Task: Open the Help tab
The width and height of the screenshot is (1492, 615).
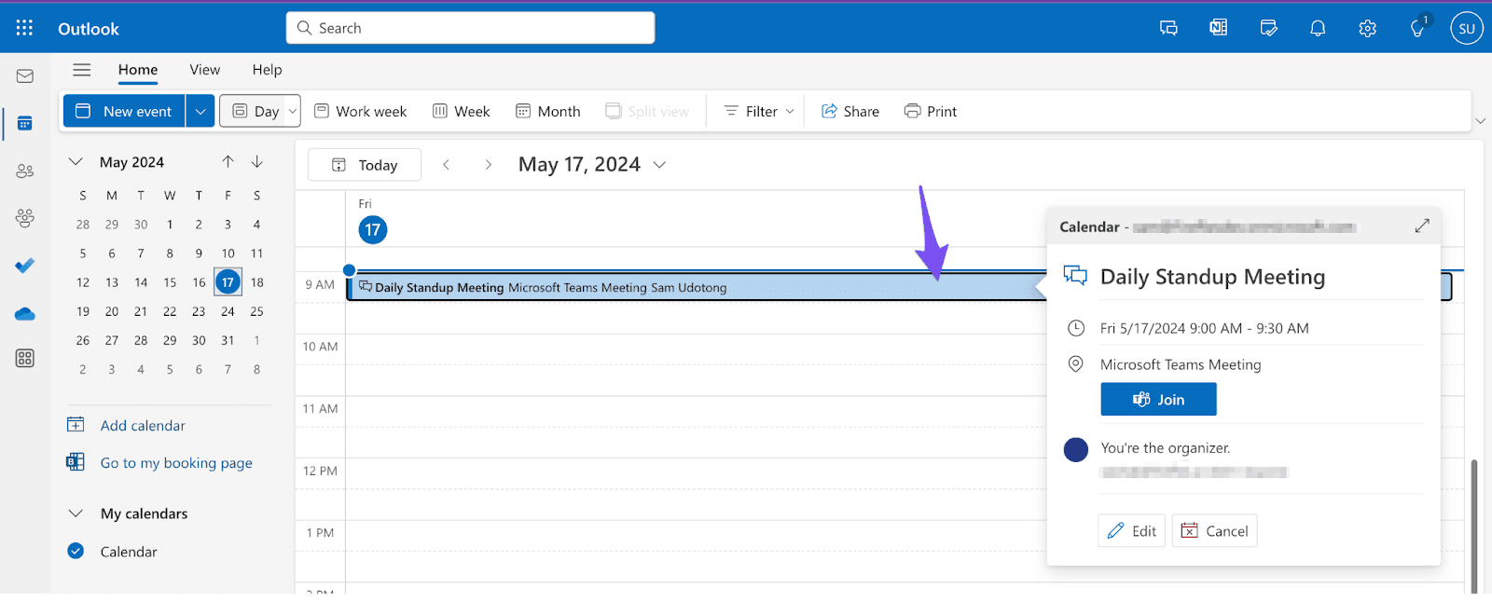Action: coord(267,70)
